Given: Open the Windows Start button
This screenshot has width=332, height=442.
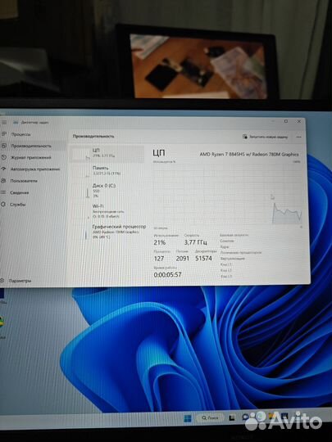Looking at the screenshot, I should [188, 418].
